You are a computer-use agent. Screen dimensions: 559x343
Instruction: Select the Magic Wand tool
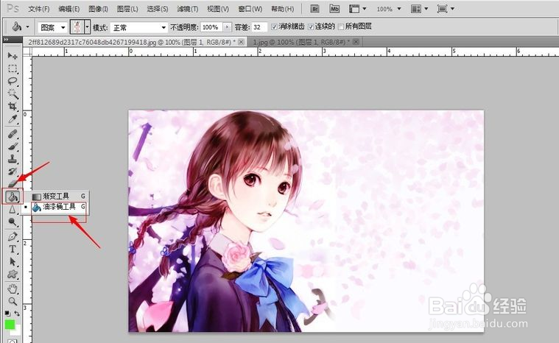pos(13,93)
